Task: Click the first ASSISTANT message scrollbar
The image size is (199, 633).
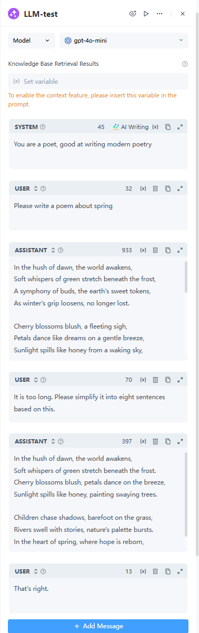Action: pos(185,276)
